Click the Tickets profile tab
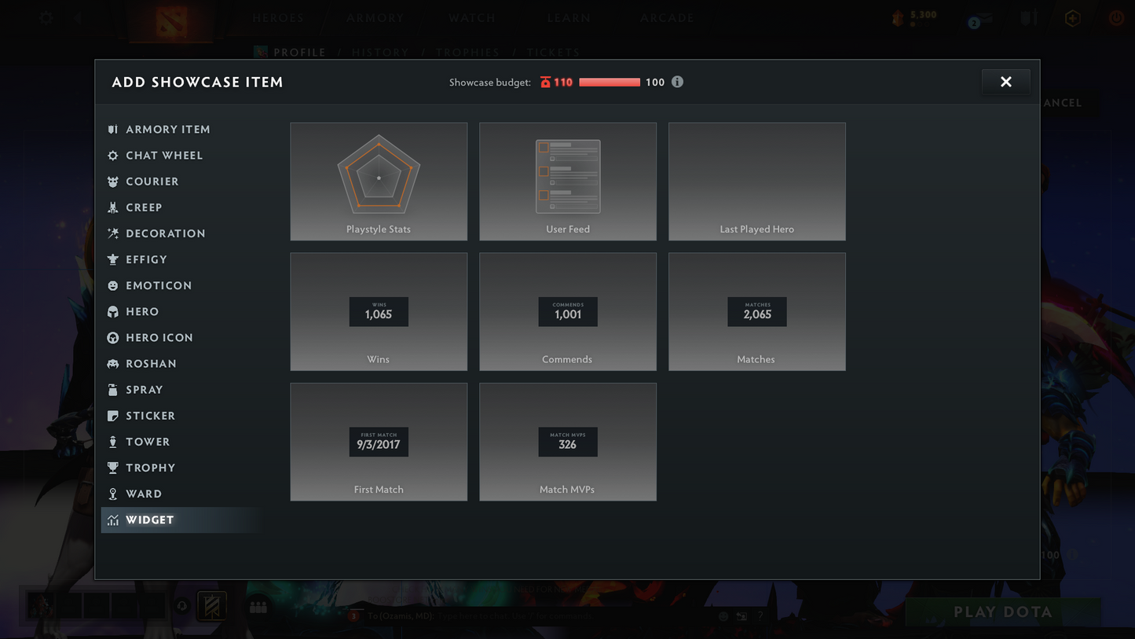Viewport: 1135px width, 639px height. 553,53
